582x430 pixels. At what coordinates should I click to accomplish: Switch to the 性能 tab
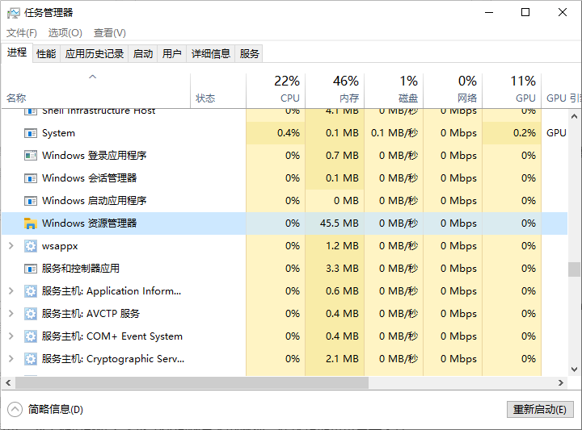(46, 54)
